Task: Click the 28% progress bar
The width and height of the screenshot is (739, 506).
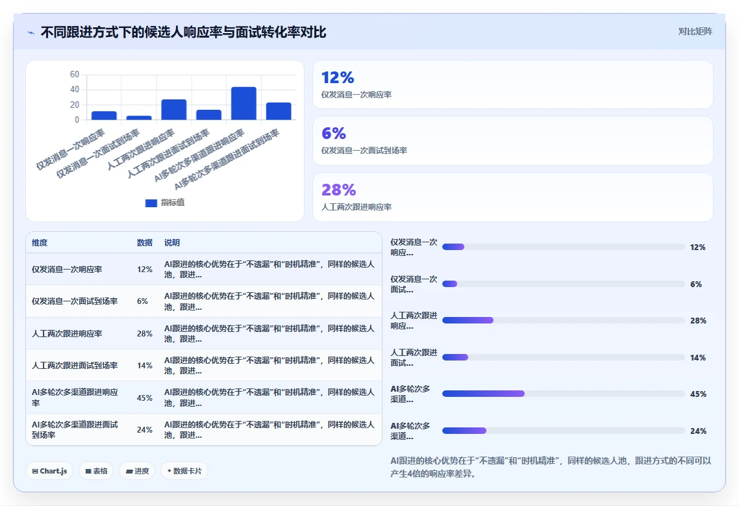Action: [x=563, y=321]
